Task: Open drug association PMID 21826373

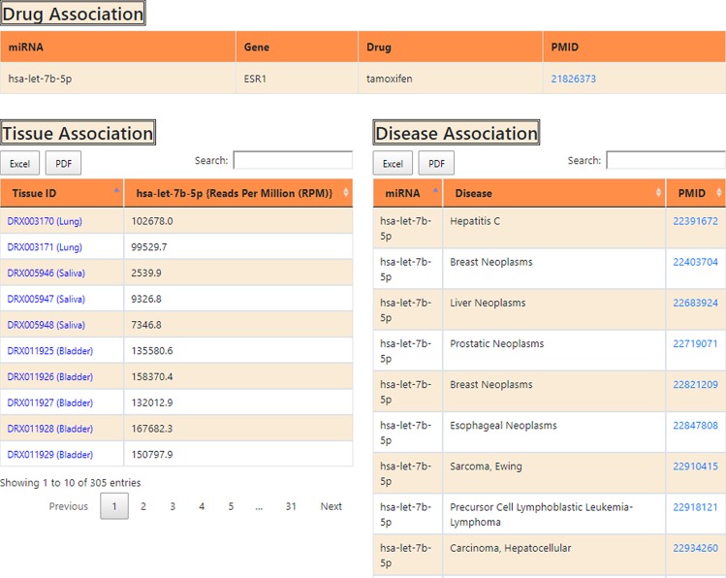Action: click(x=574, y=79)
